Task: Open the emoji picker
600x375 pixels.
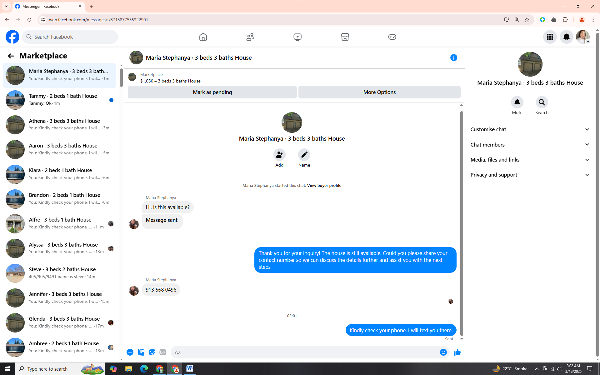Action: (443, 352)
